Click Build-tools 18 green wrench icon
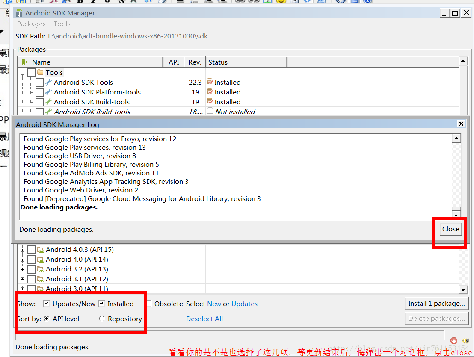 [48, 112]
